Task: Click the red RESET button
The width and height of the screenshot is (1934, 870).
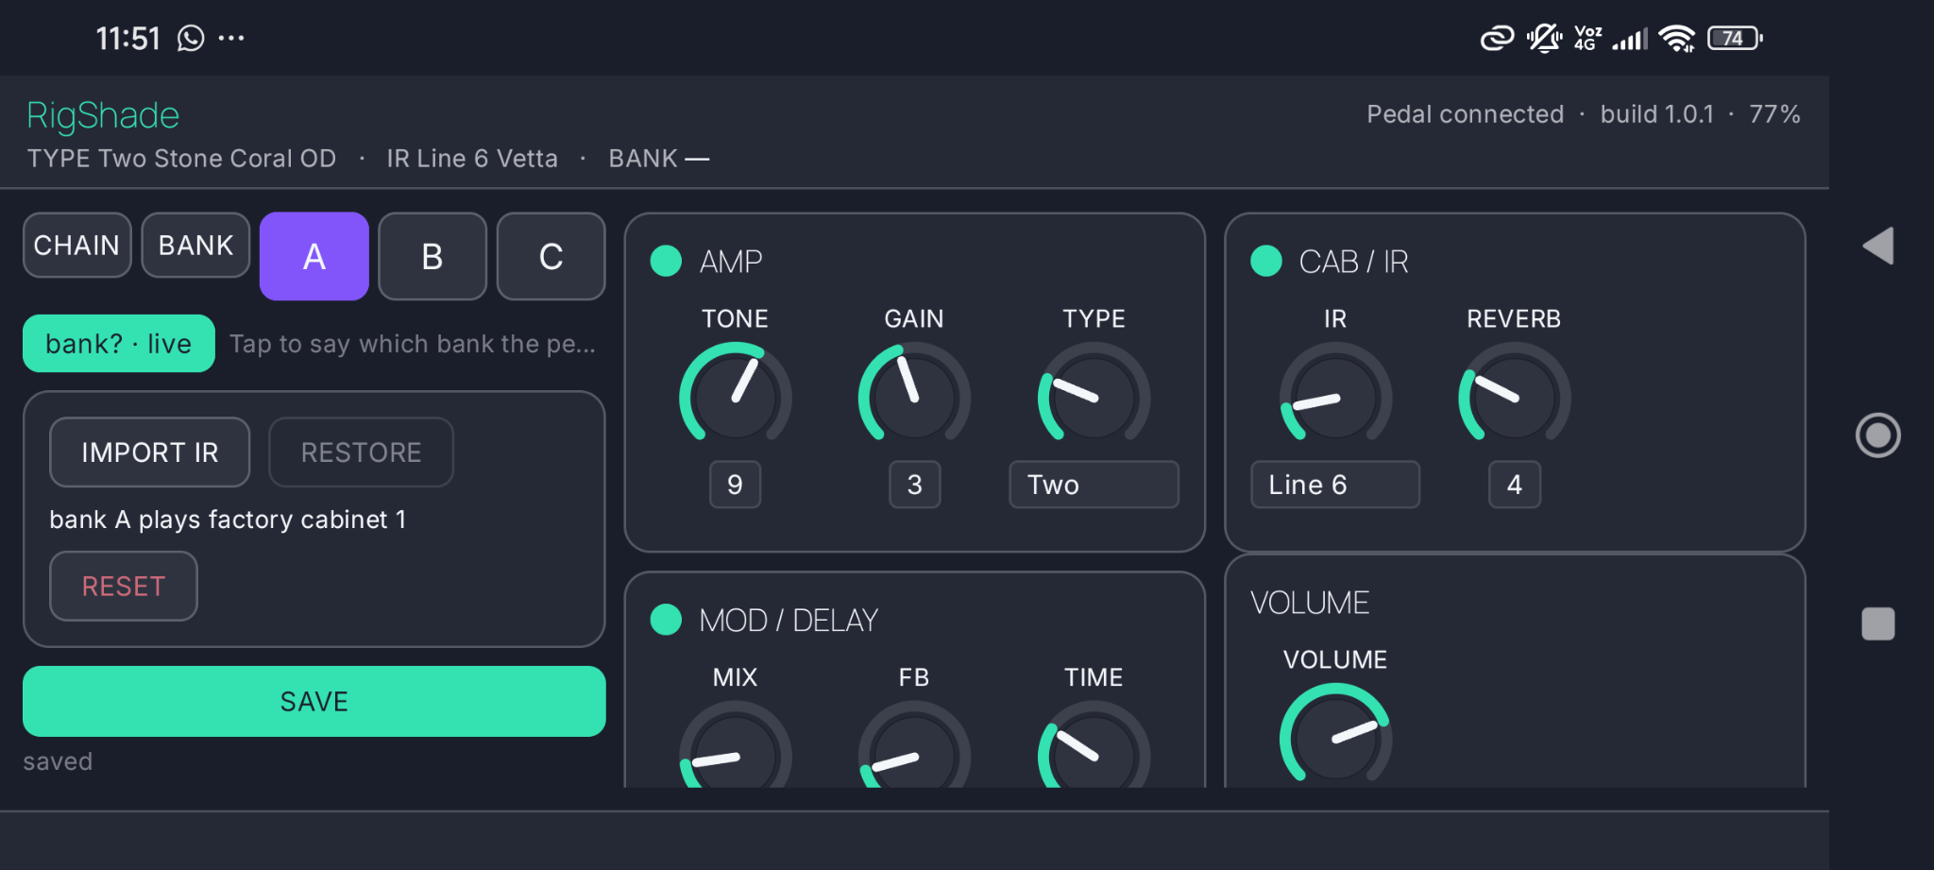Action: click(124, 587)
